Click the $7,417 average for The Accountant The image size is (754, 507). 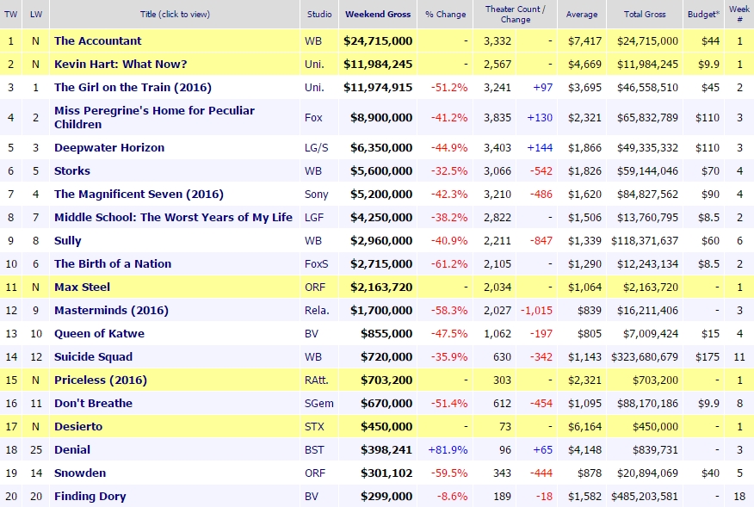tap(584, 41)
